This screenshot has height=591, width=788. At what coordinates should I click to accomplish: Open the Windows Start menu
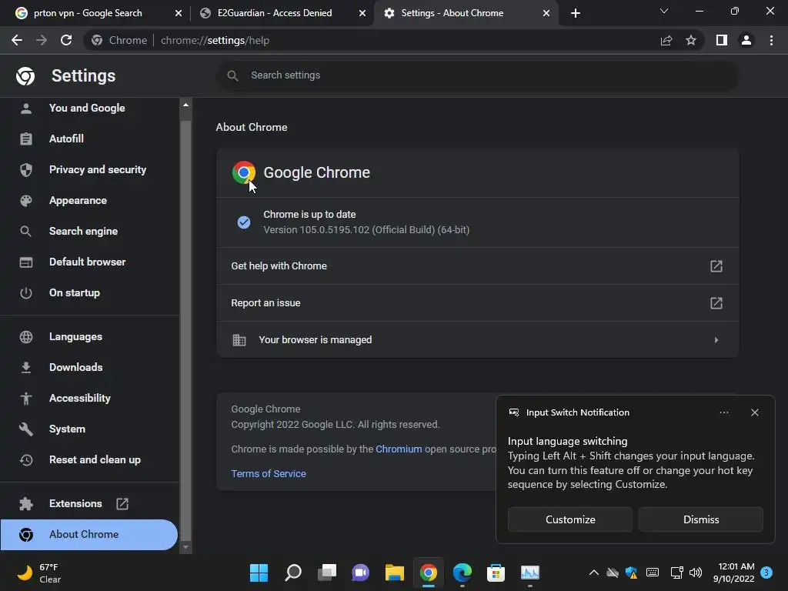pyautogui.click(x=259, y=573)
